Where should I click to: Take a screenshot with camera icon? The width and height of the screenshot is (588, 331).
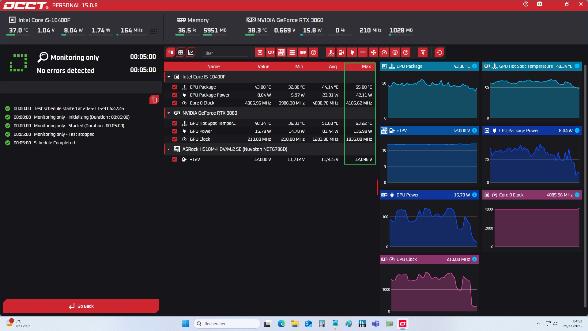540,4
